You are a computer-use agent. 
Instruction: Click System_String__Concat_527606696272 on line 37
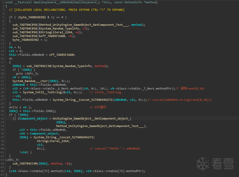[63, 137]
